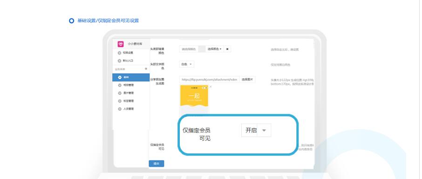422x179 pixels.
Task: Go to 人员管理 in the sidebar
Action: pos(131,109)
